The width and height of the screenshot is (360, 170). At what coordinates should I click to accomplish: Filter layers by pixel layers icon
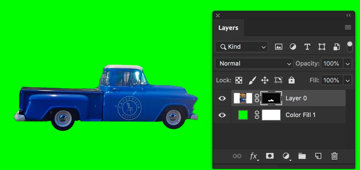(279, 47)
